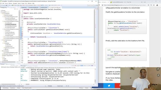Click the browser zoom magnifier icon
161x90 pixels.
pos(151,5)
